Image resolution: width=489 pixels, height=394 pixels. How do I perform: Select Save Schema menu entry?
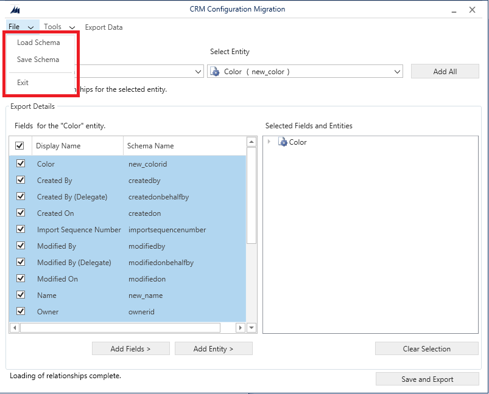pos(38,60)
